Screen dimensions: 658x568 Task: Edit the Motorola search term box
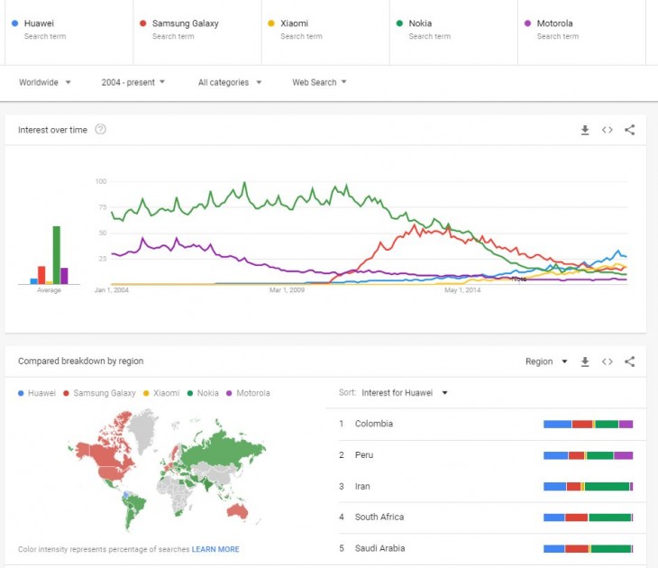tap(581, 32)
